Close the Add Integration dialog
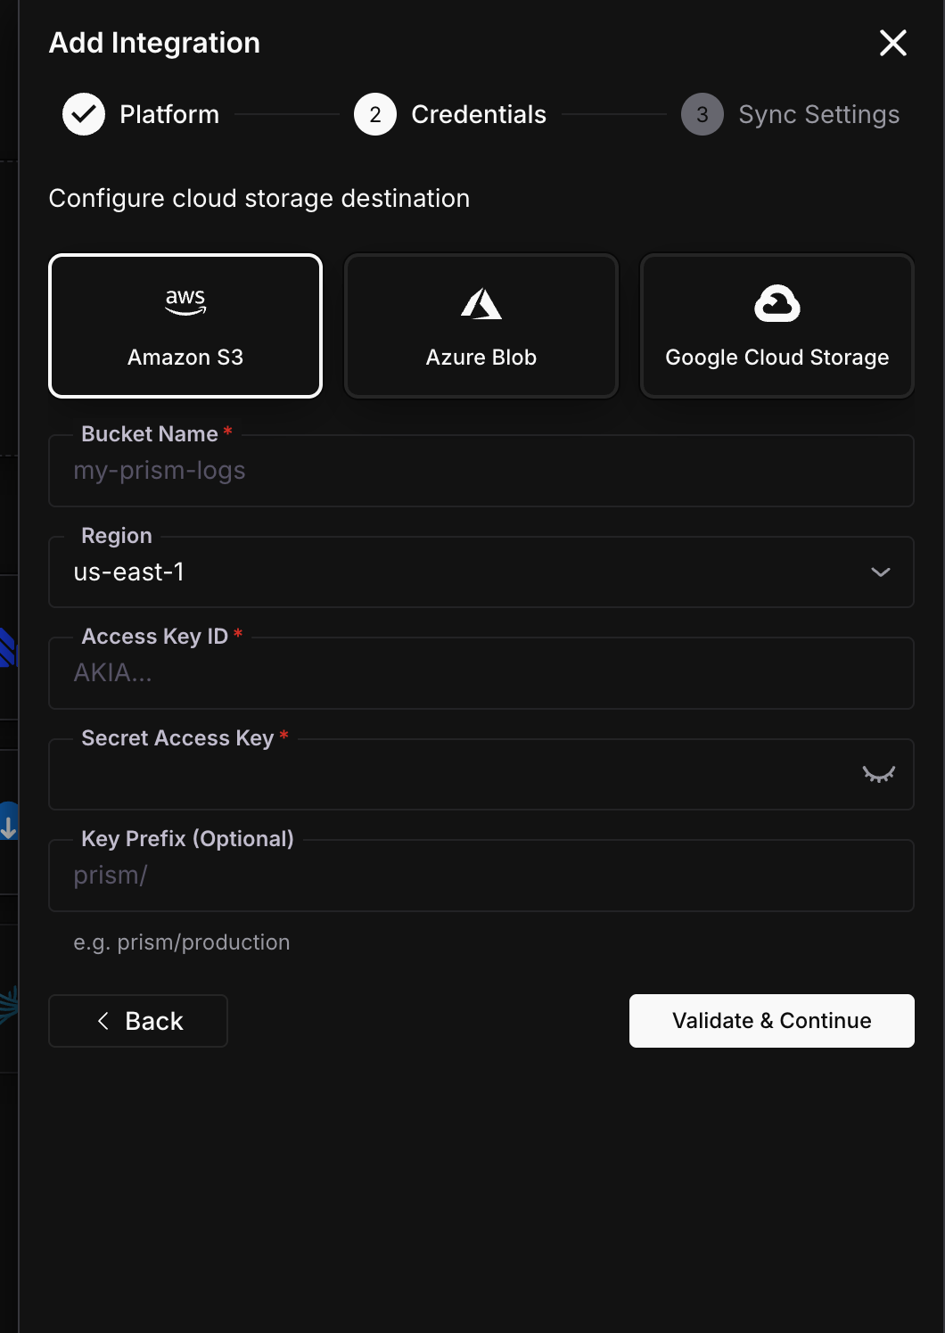This screenshot has width=945, height=1333. pos(892,42)
